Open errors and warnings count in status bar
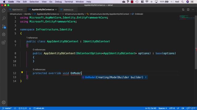Screen dimensions: 197x110 (22, 108)
